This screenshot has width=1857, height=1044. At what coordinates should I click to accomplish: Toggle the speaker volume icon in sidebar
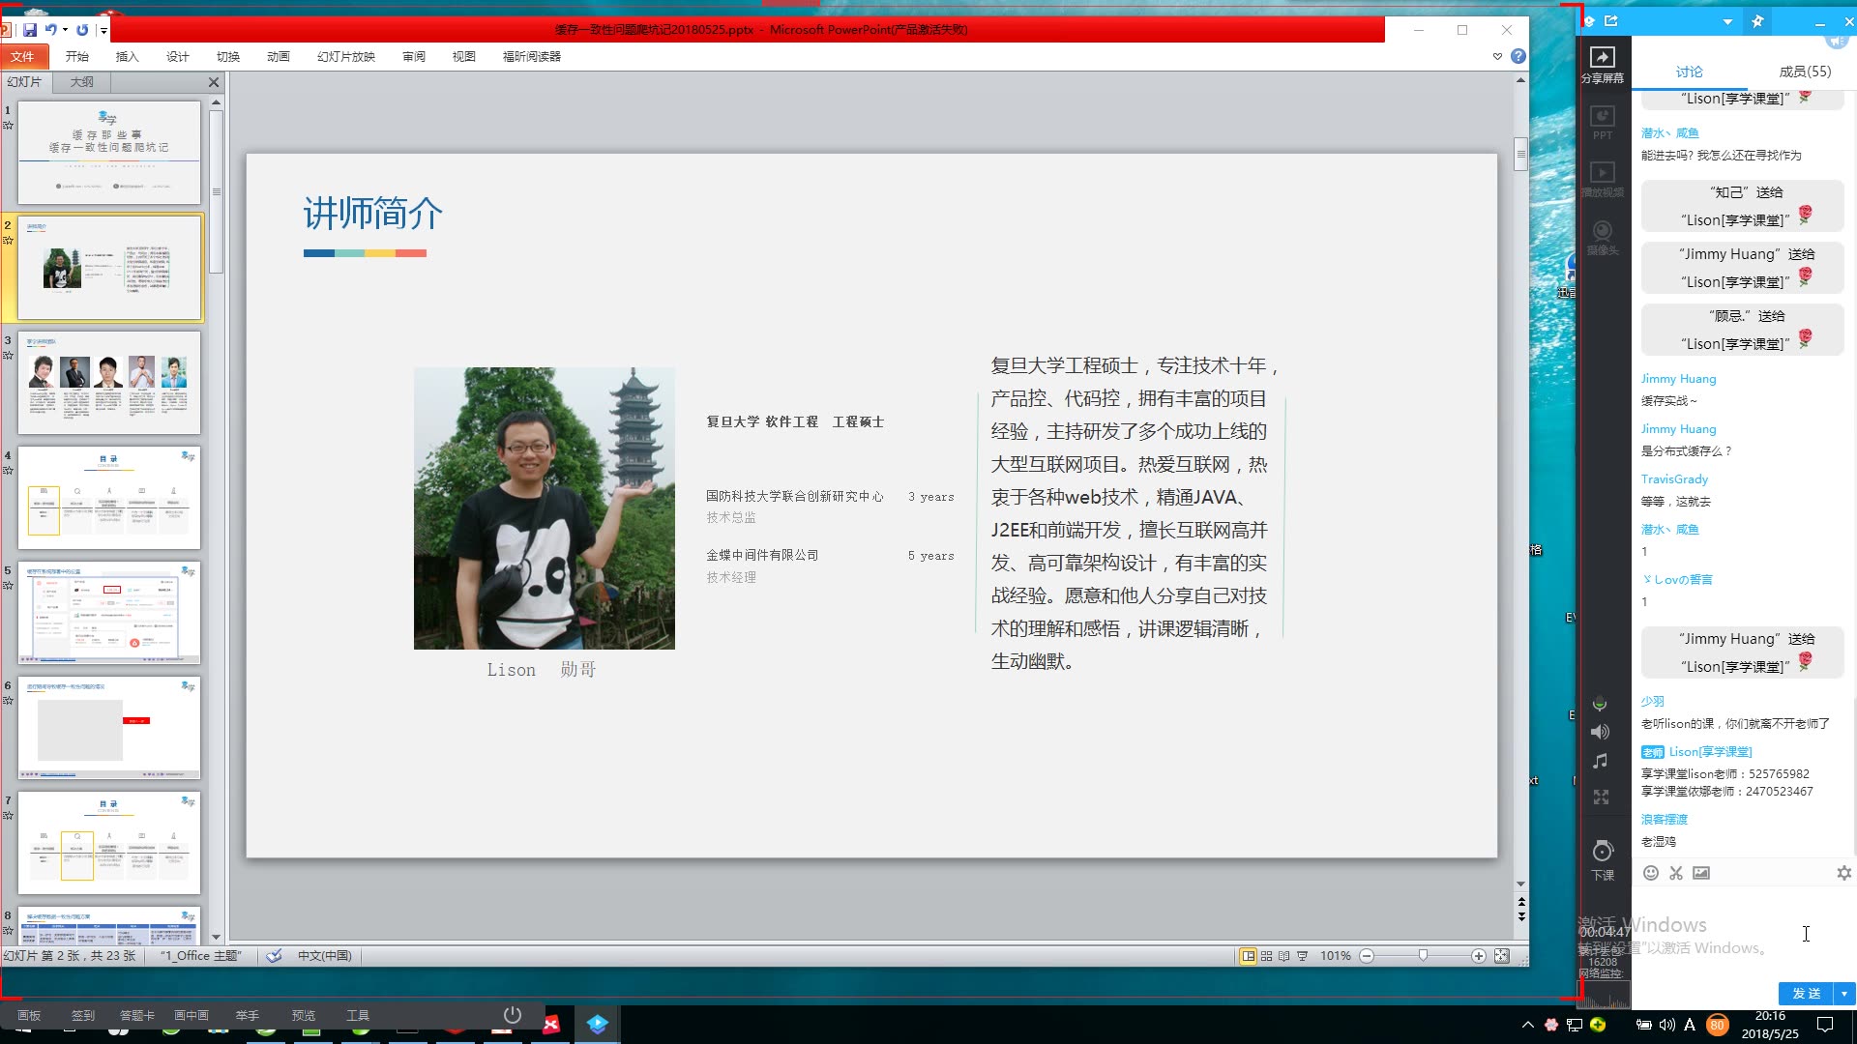click(1601, 732)
